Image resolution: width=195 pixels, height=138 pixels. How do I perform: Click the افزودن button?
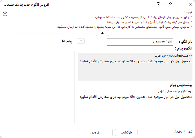pyautogui.click(x=96, y=132)
